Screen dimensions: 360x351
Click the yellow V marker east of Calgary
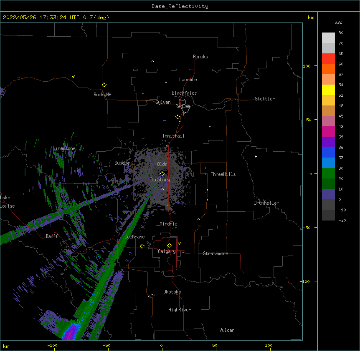pyautogui.click(x=179, y=243)
